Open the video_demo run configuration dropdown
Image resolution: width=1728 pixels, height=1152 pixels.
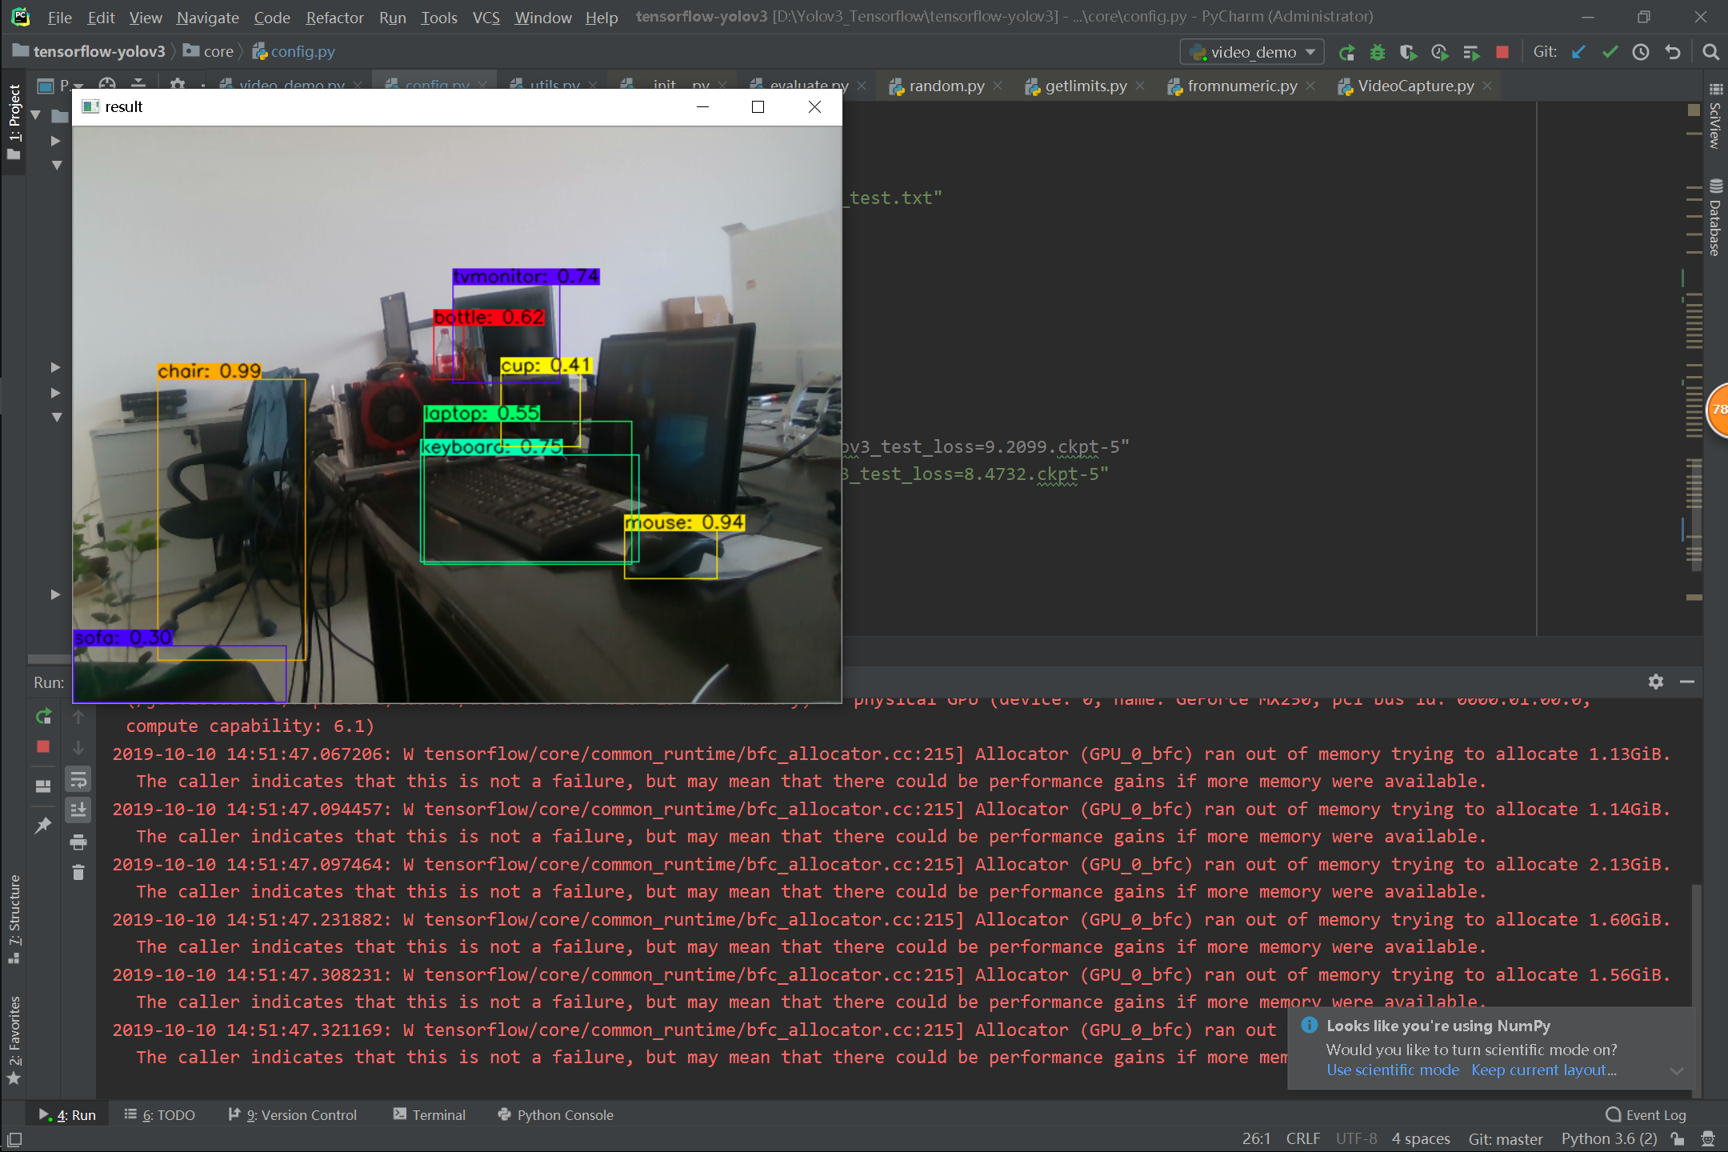(x=1252, y=53)
